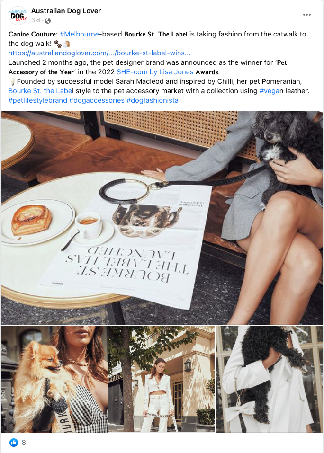
Task: Click the #dogfashionista hashtag
Action: [x=153, y=100]
